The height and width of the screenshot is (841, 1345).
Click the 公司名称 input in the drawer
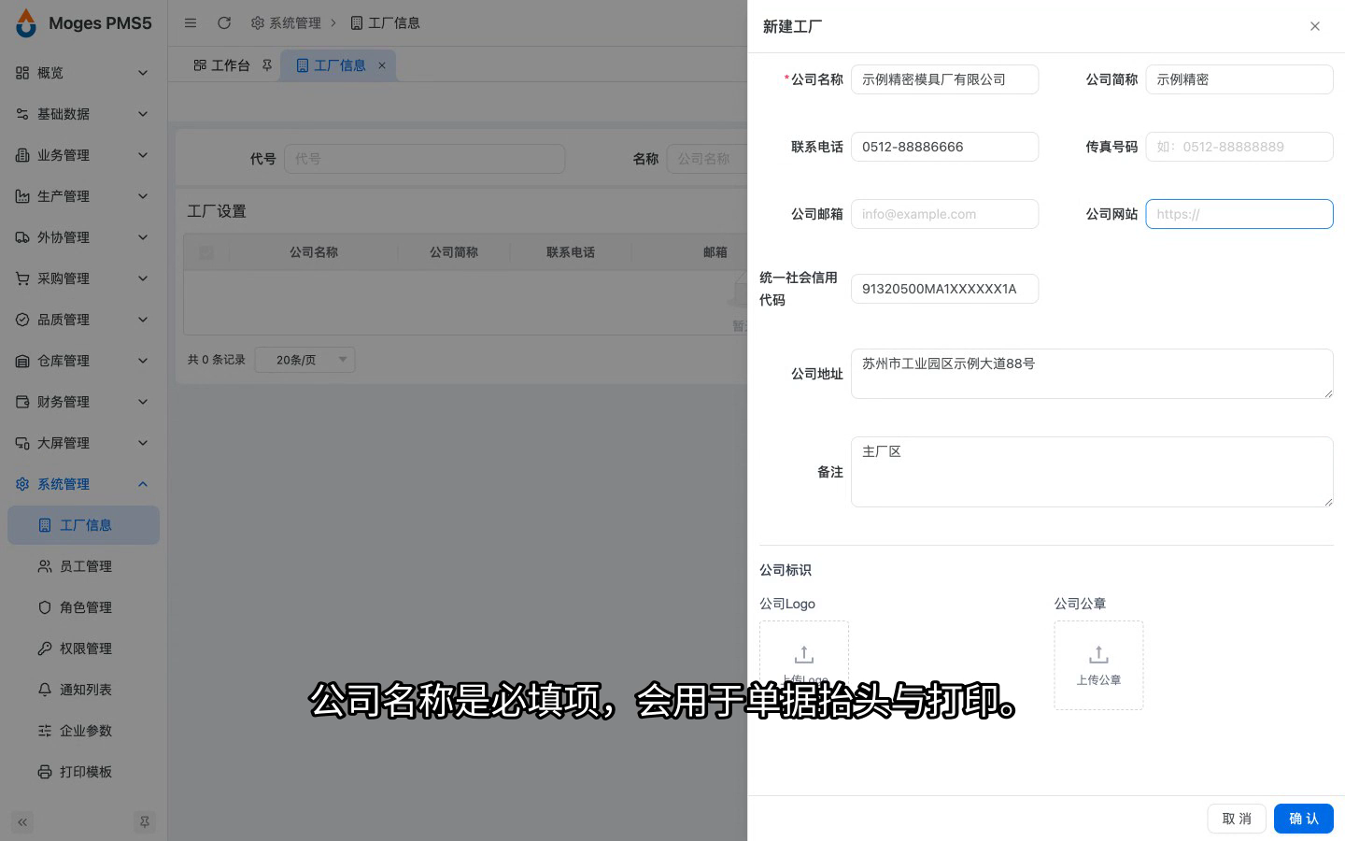click(x=944, y=79)
